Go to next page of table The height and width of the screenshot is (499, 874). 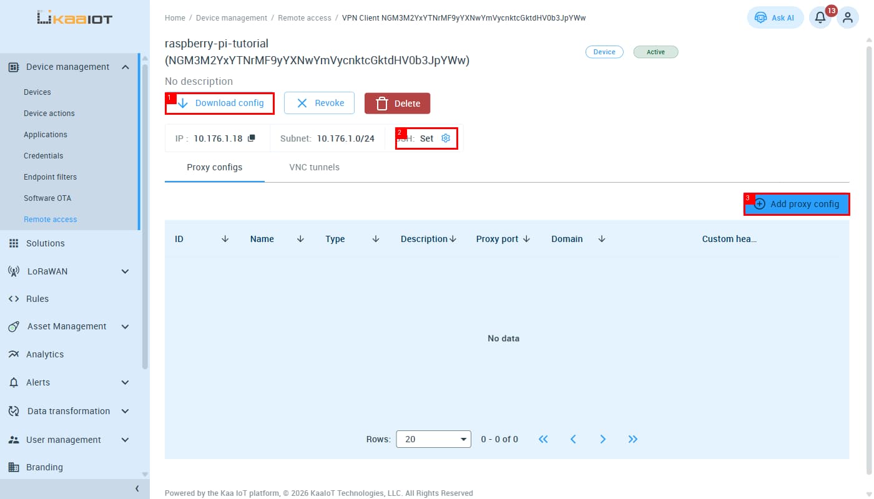(x=603, y=439)
